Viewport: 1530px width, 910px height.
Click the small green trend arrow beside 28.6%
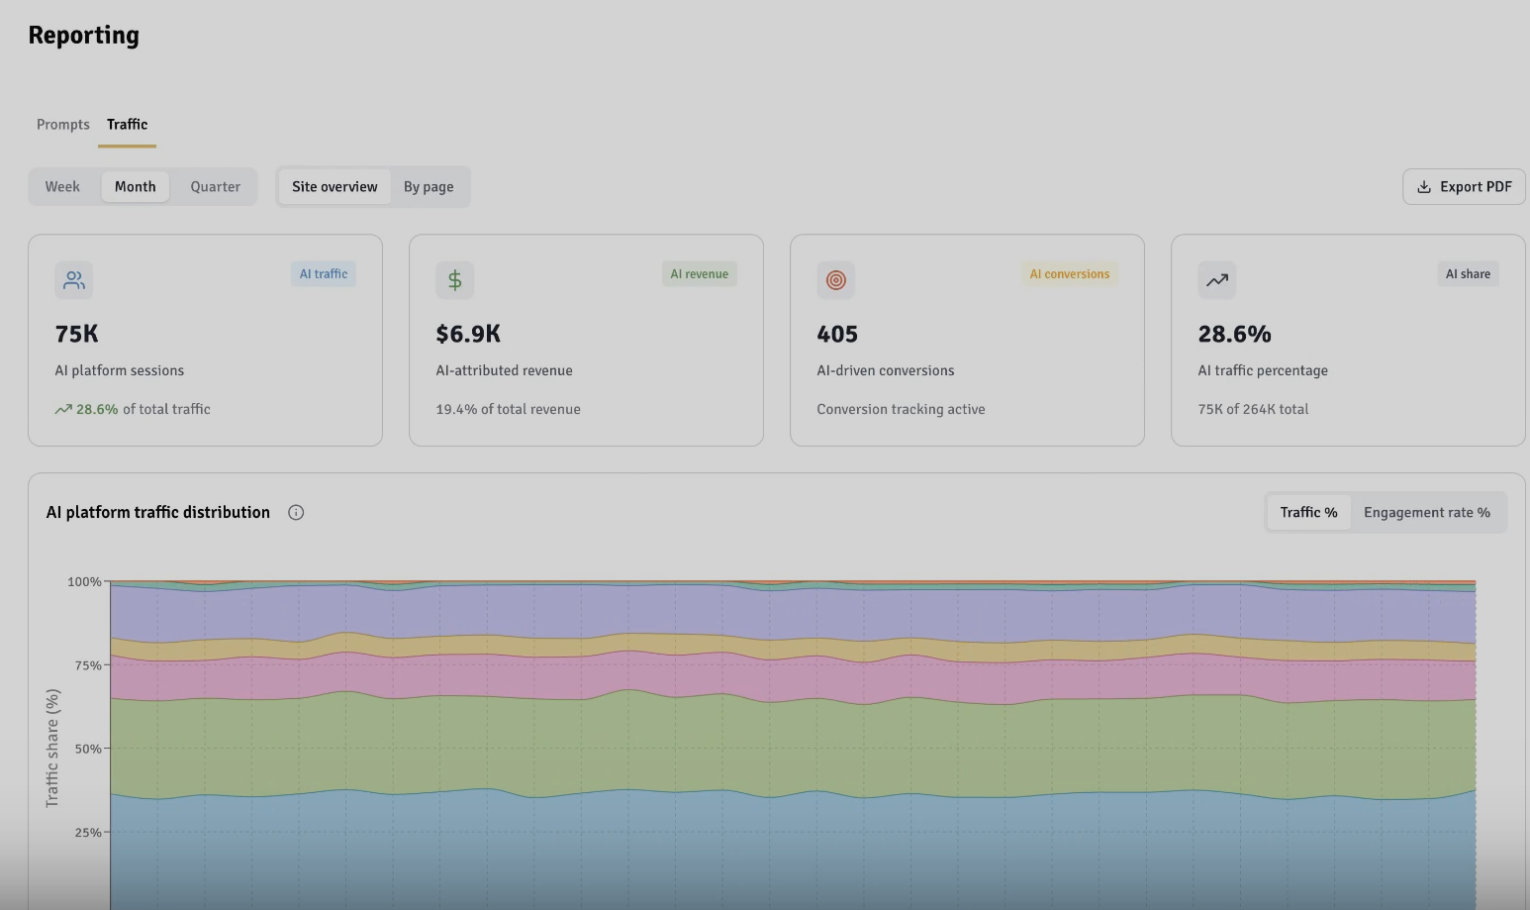63,410
